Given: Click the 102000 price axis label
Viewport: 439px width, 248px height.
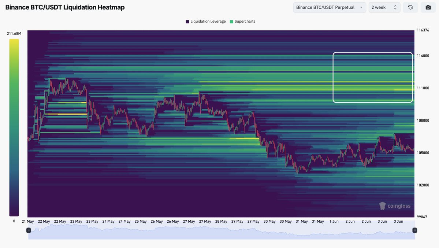Looking at the screenshot, I should pos(423,185).
